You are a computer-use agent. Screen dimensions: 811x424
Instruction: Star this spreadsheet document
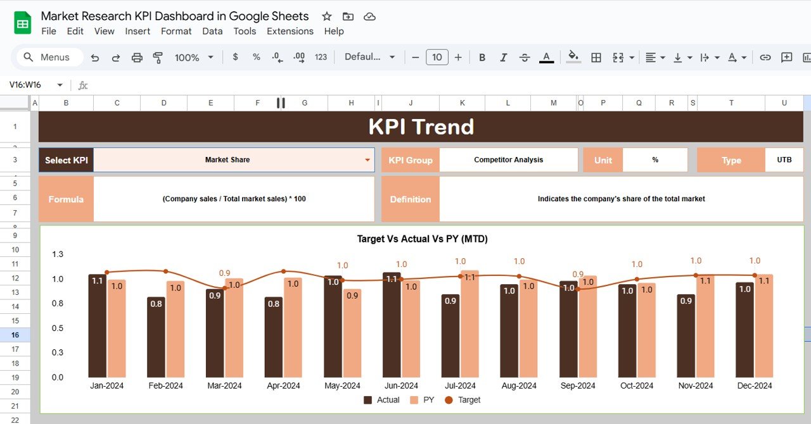click(326, 16)
